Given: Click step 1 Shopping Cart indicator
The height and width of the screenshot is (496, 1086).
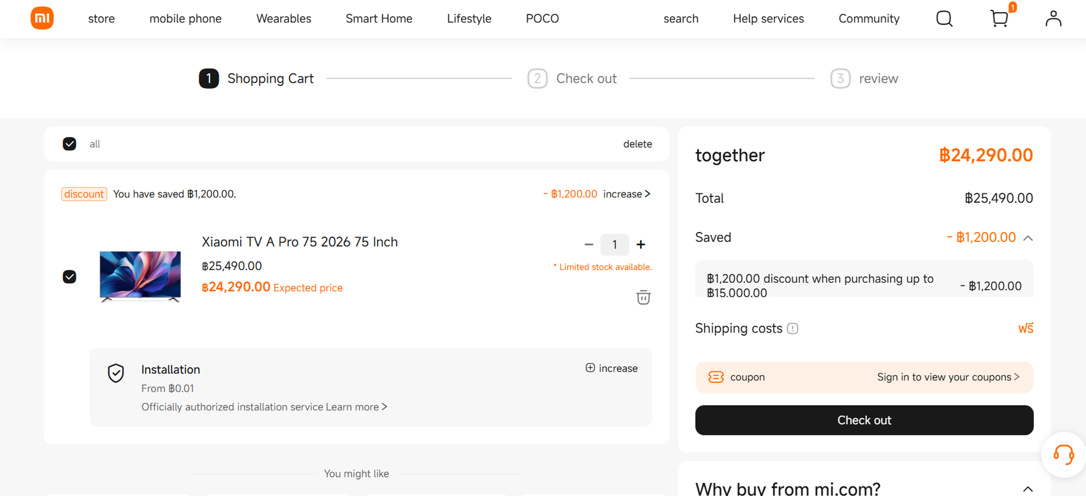Looking at the screenshot, I should [x=256, y=78].
